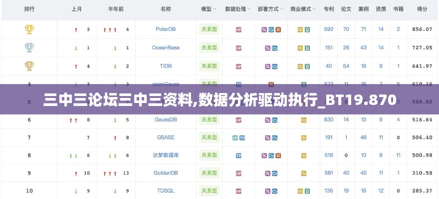Expand the 部署方式 filter dropdown

(270, 9)
